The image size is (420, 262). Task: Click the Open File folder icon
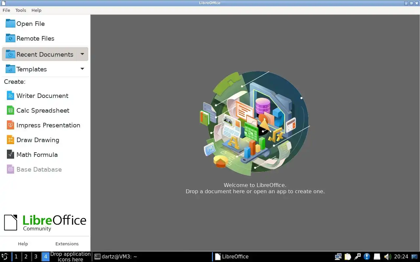pyautogui.click(x=10, y=24)
